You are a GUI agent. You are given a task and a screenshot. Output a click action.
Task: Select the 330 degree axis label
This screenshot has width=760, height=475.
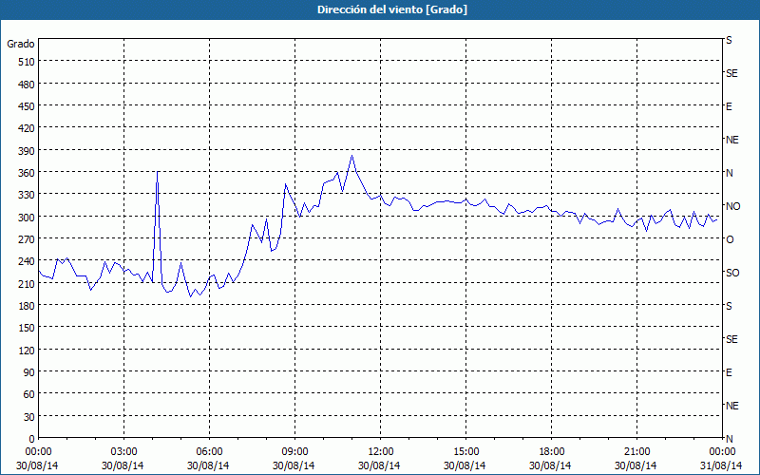point(28,196)
